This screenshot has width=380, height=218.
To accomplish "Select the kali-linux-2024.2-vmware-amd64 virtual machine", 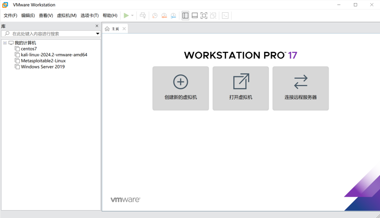I will coord(54,55).
